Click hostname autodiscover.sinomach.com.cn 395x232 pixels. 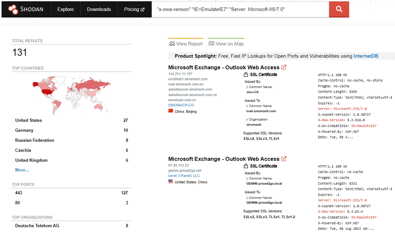(x=192, y=95)
